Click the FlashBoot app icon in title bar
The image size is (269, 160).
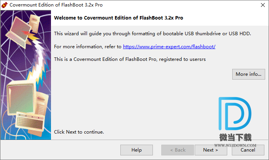coord(5,5)
